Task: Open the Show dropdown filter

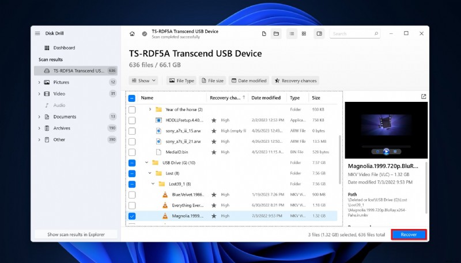Action: [x=143, y=81]
